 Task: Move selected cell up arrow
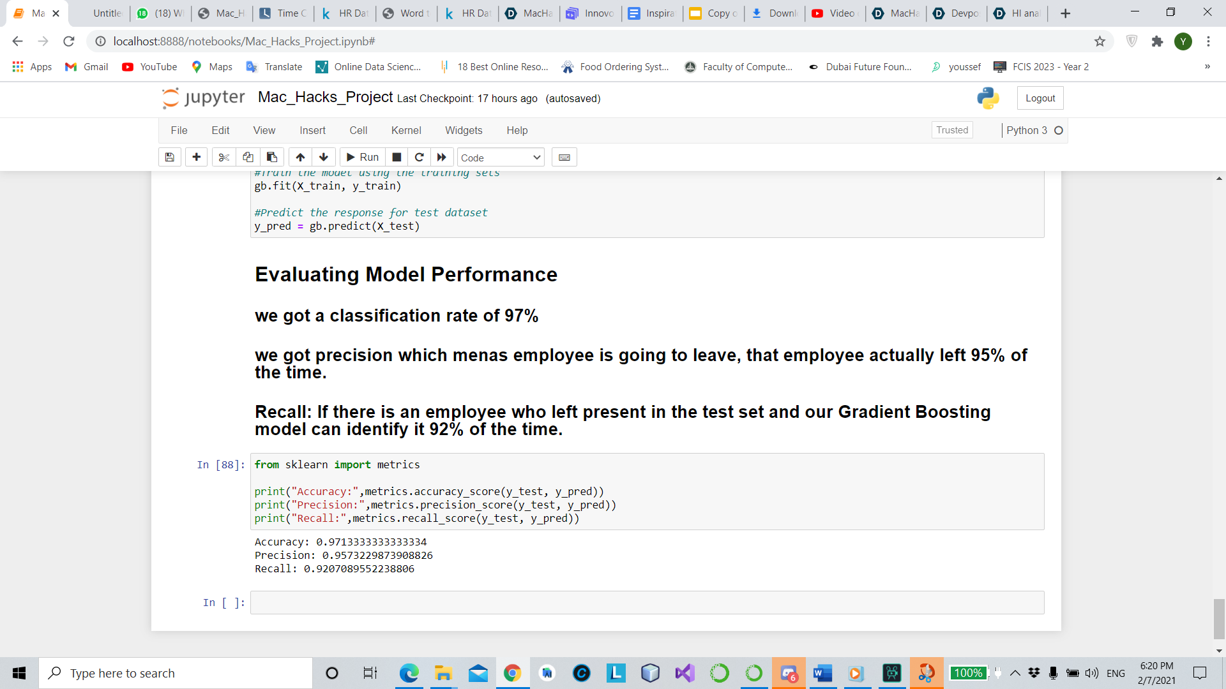click(x=300, y=157)
